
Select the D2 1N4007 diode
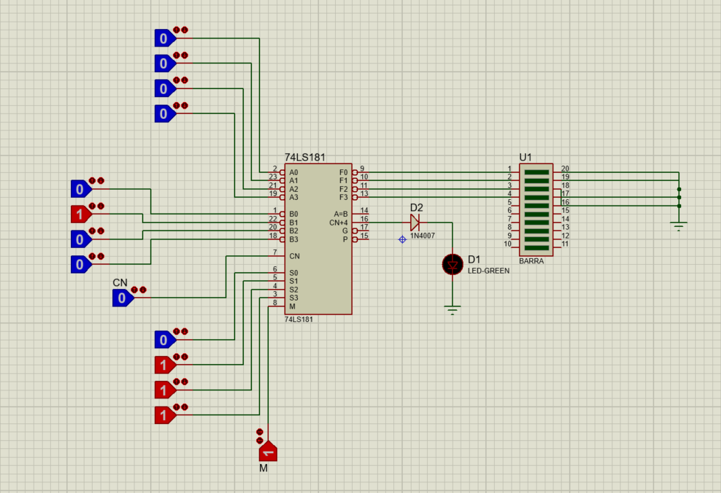click(416, 222)
